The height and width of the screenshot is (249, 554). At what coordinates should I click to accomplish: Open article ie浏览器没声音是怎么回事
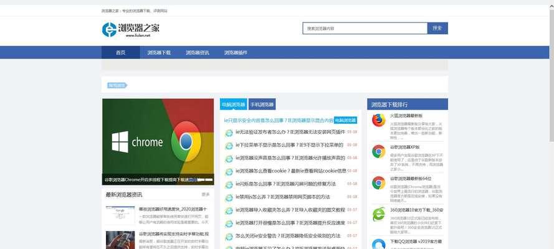[x=290, y=158]
